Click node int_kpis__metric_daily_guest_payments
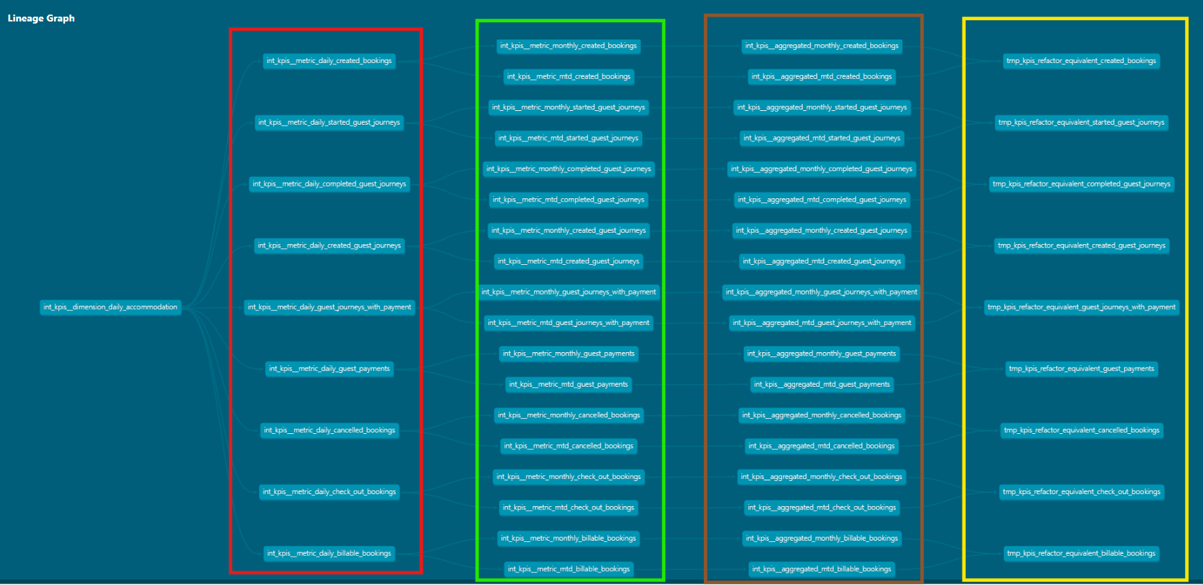Image resolution: width=1203 pixels, height=585 pixels. point(329,369)
